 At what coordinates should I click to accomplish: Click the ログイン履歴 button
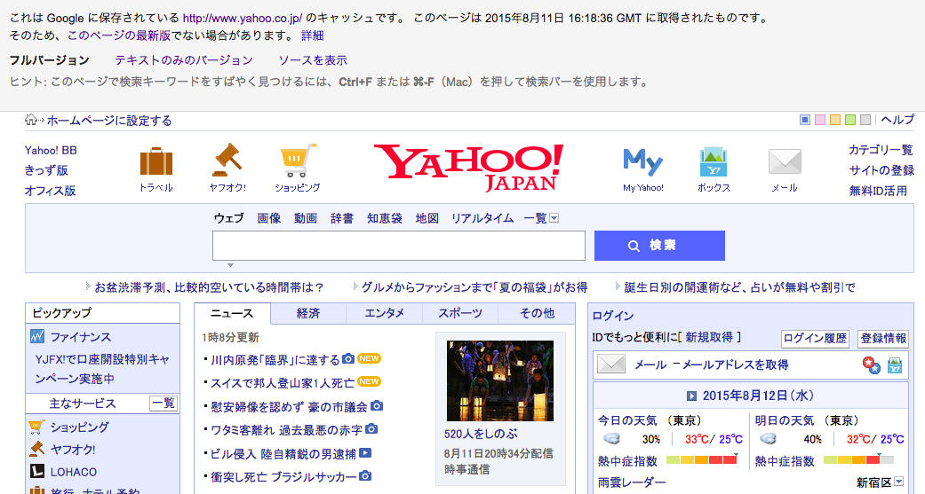pos(816,338)
